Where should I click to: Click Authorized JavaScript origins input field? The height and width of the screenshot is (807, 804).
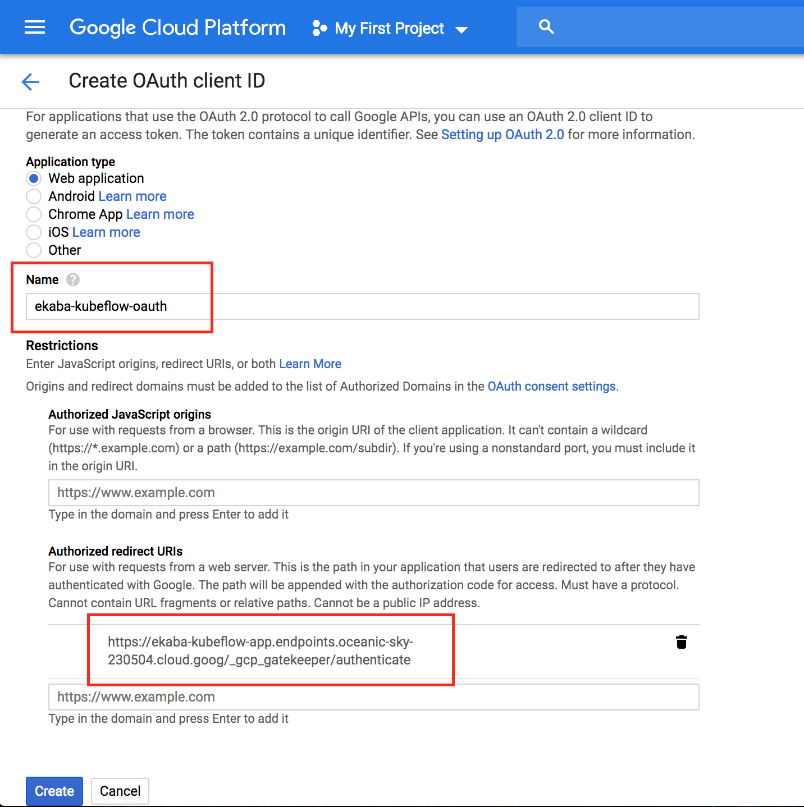pos(374,493)
